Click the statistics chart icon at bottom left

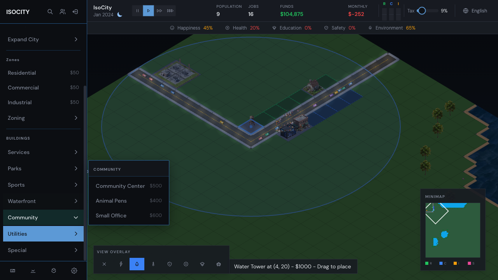(x=33, y=270)
